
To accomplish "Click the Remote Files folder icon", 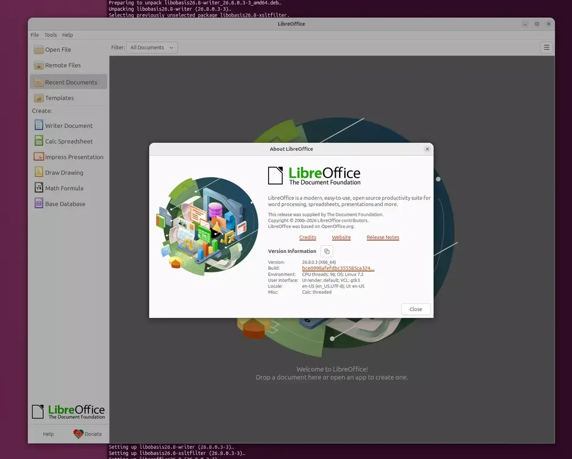I will [39, 65].
